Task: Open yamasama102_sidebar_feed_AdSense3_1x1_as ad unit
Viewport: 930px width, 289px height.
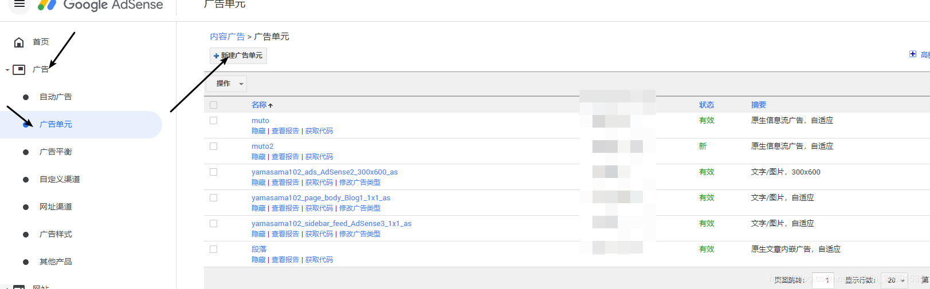Action: [331, 224]
